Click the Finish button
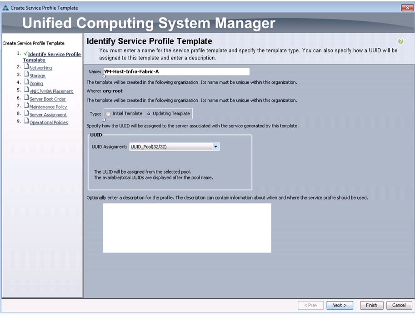Screen dimensions: 415x327 (x=372, y=305)
